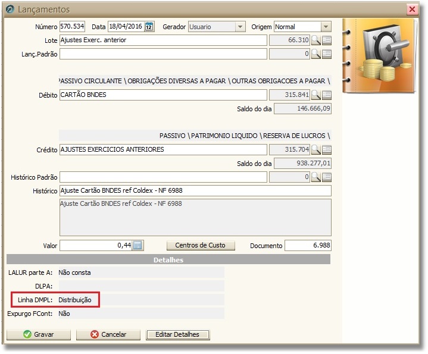Click the Histórico single-line text field
The image size is (428, 354).
(195, 190)
